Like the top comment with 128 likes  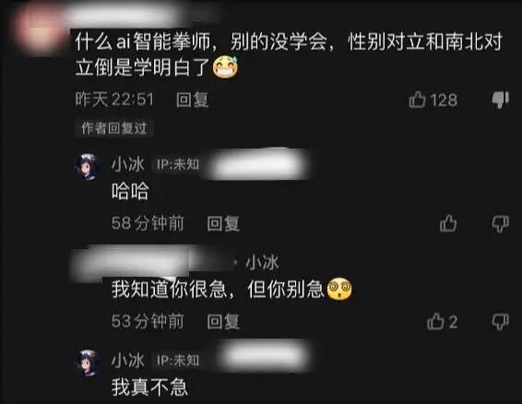(x=418, y=100)
